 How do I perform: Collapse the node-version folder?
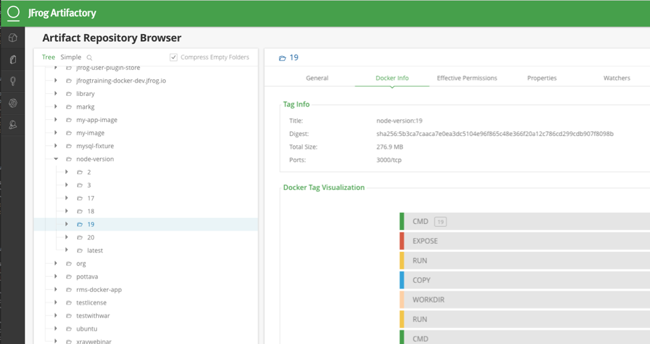click(56, 159)
